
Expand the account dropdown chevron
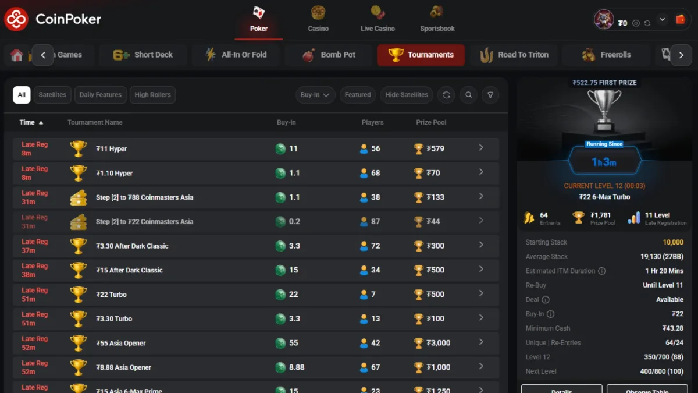[662, 19]
